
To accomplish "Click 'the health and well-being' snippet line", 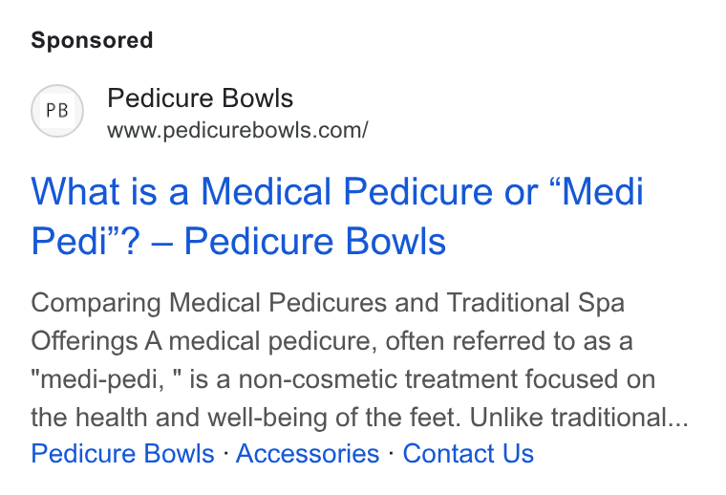I will click(x=359, y=418).
